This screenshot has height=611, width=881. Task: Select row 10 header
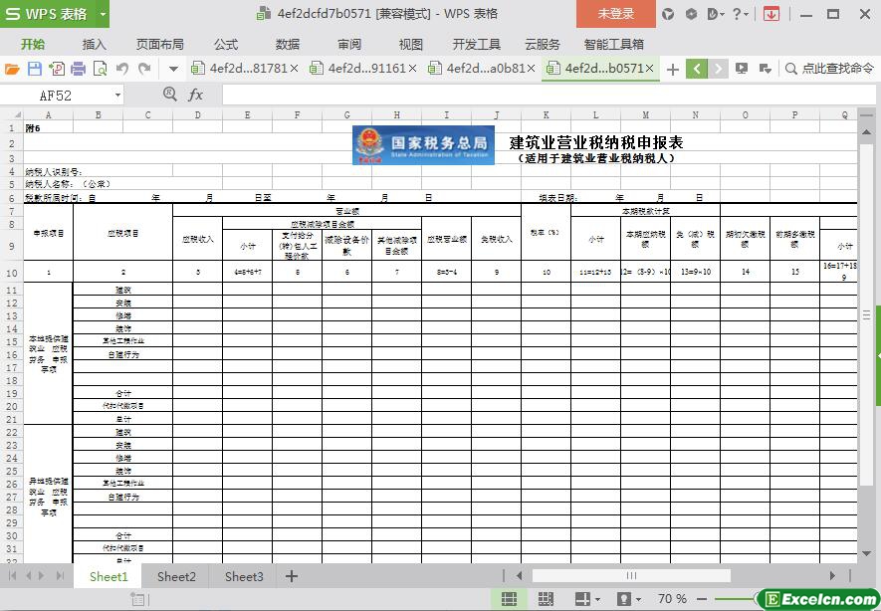[x=12, y=273]
